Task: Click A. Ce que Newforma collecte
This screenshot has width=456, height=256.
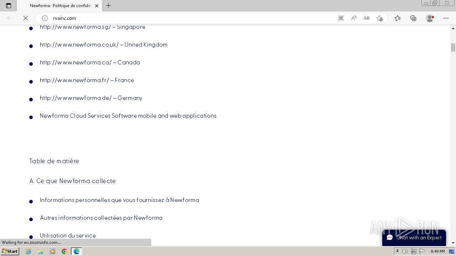Action: click(x=73, y=181)
